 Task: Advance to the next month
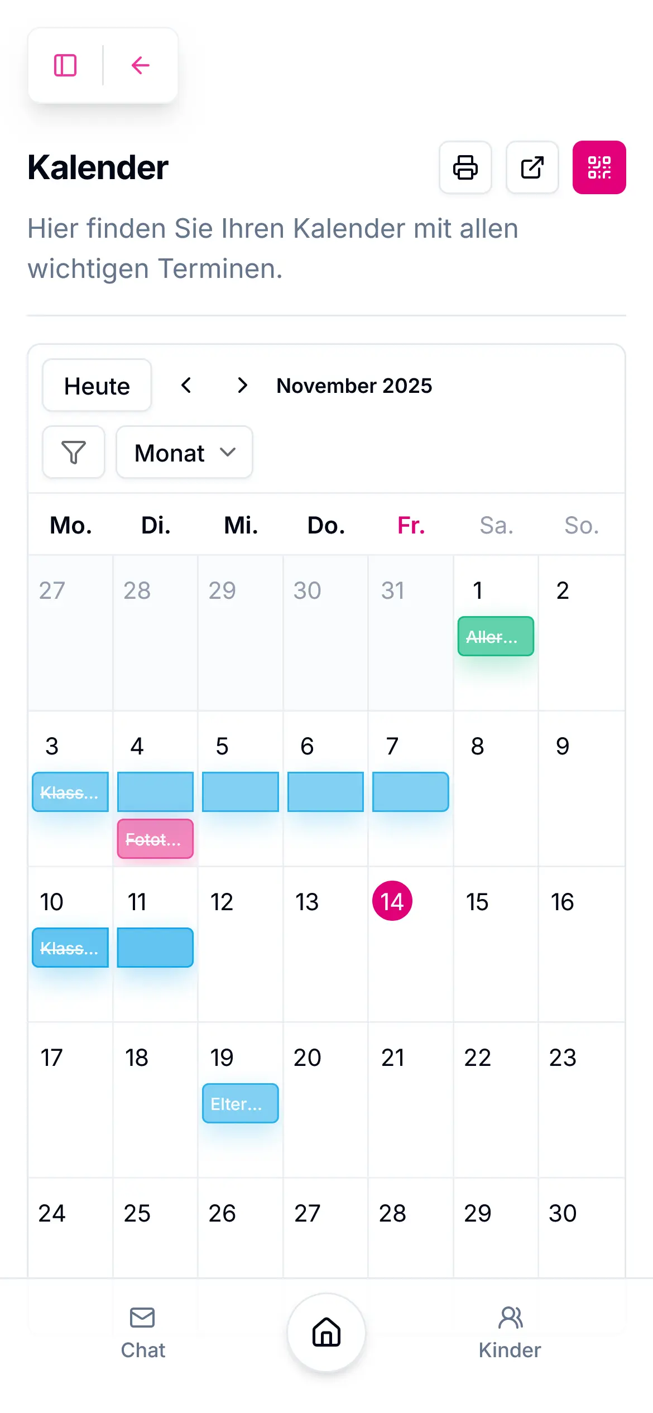pyautogui.click(x=242, y=385)
